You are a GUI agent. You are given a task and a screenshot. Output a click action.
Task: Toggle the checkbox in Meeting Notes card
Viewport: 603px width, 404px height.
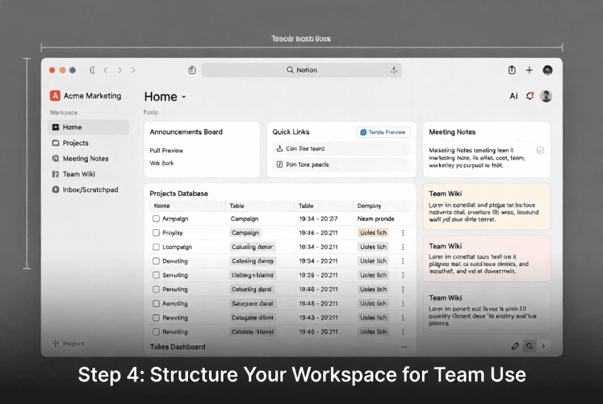(541, 150)
